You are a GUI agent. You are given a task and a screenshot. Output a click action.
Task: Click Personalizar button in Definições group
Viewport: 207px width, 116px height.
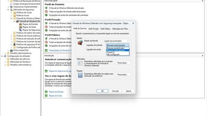(x=123, y=63)
